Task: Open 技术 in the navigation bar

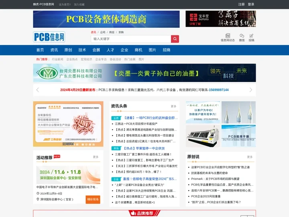Action: [82, 50]
